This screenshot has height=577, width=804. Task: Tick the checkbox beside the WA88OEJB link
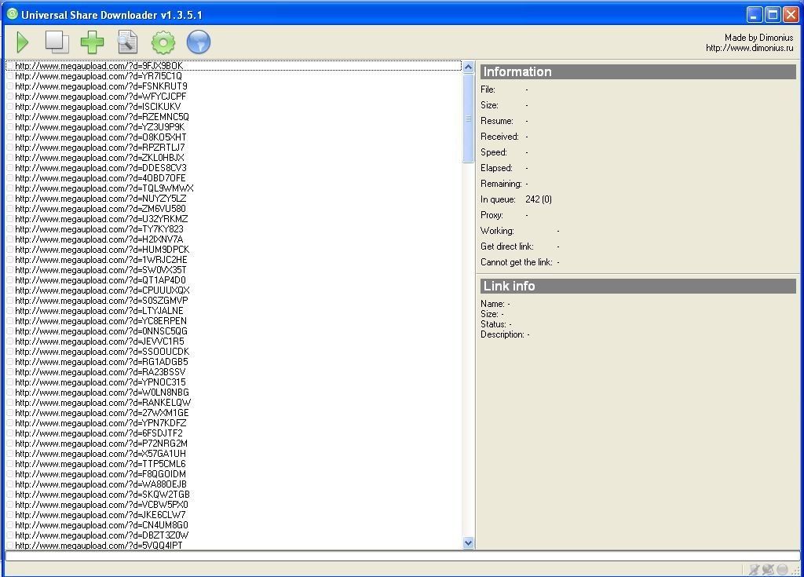point(9,484)
